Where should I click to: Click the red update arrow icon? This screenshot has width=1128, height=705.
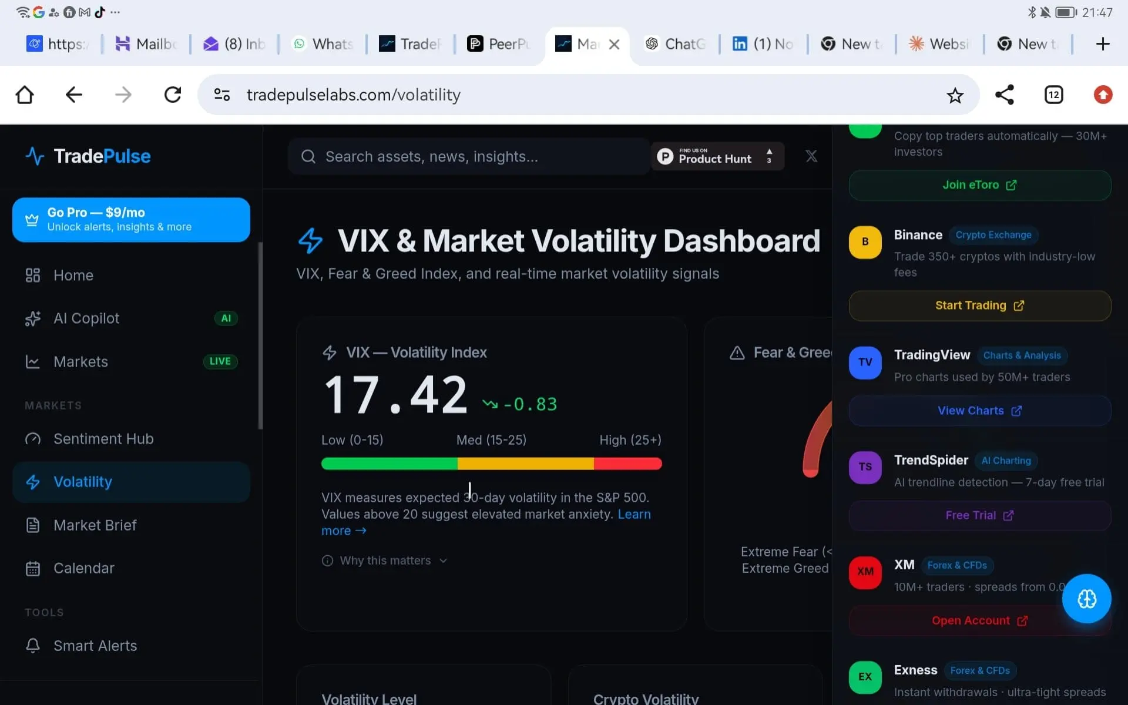pyautogui.click(x=1103, y=95)
